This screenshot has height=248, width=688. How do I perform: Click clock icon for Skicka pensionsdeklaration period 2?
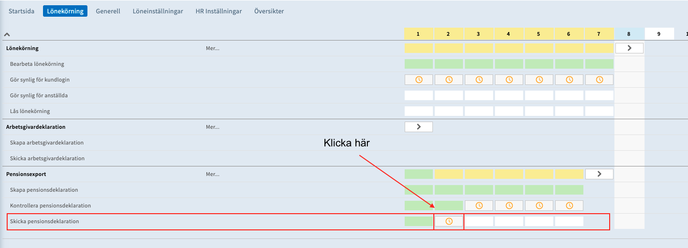[449, 221]
